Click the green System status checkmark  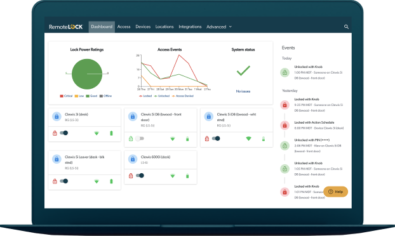pos(243,70)
